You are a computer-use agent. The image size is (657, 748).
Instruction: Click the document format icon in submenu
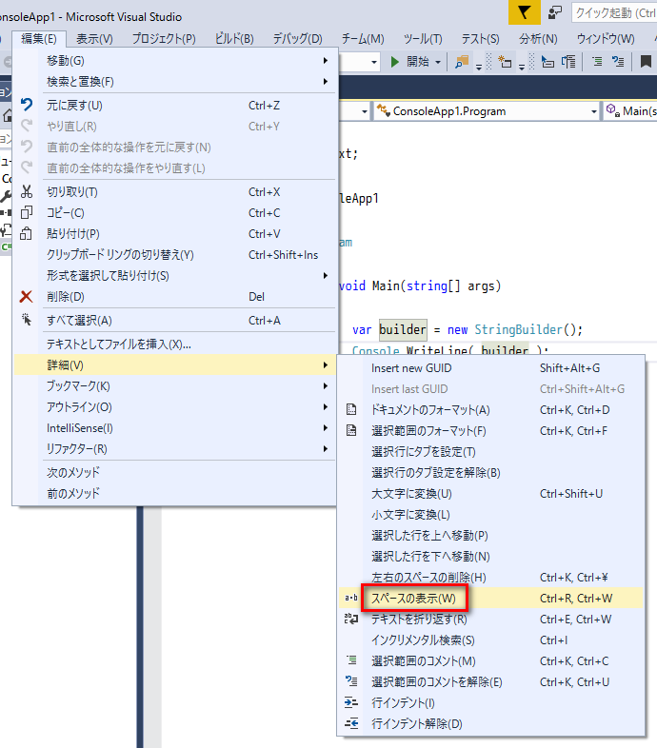(x=351, y=410)
